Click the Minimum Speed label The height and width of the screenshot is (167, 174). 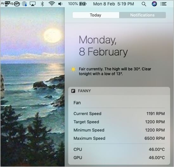pos(89,130)
